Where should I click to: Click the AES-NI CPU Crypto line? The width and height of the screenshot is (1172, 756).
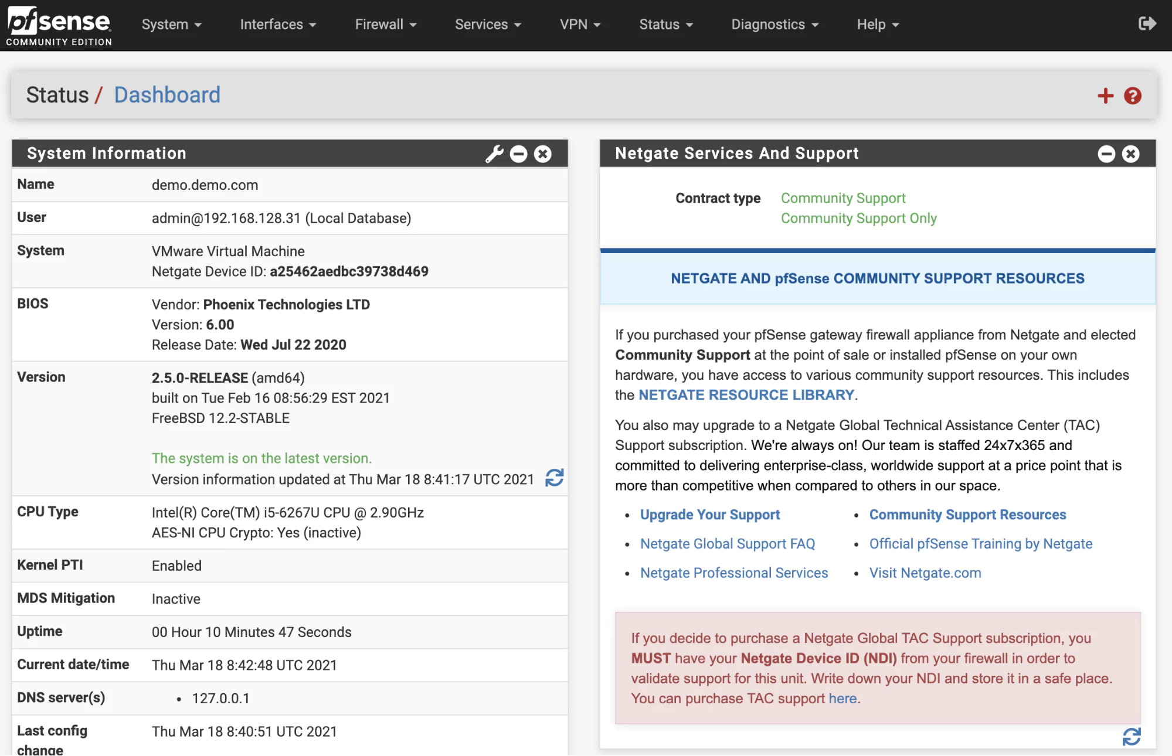256,533
